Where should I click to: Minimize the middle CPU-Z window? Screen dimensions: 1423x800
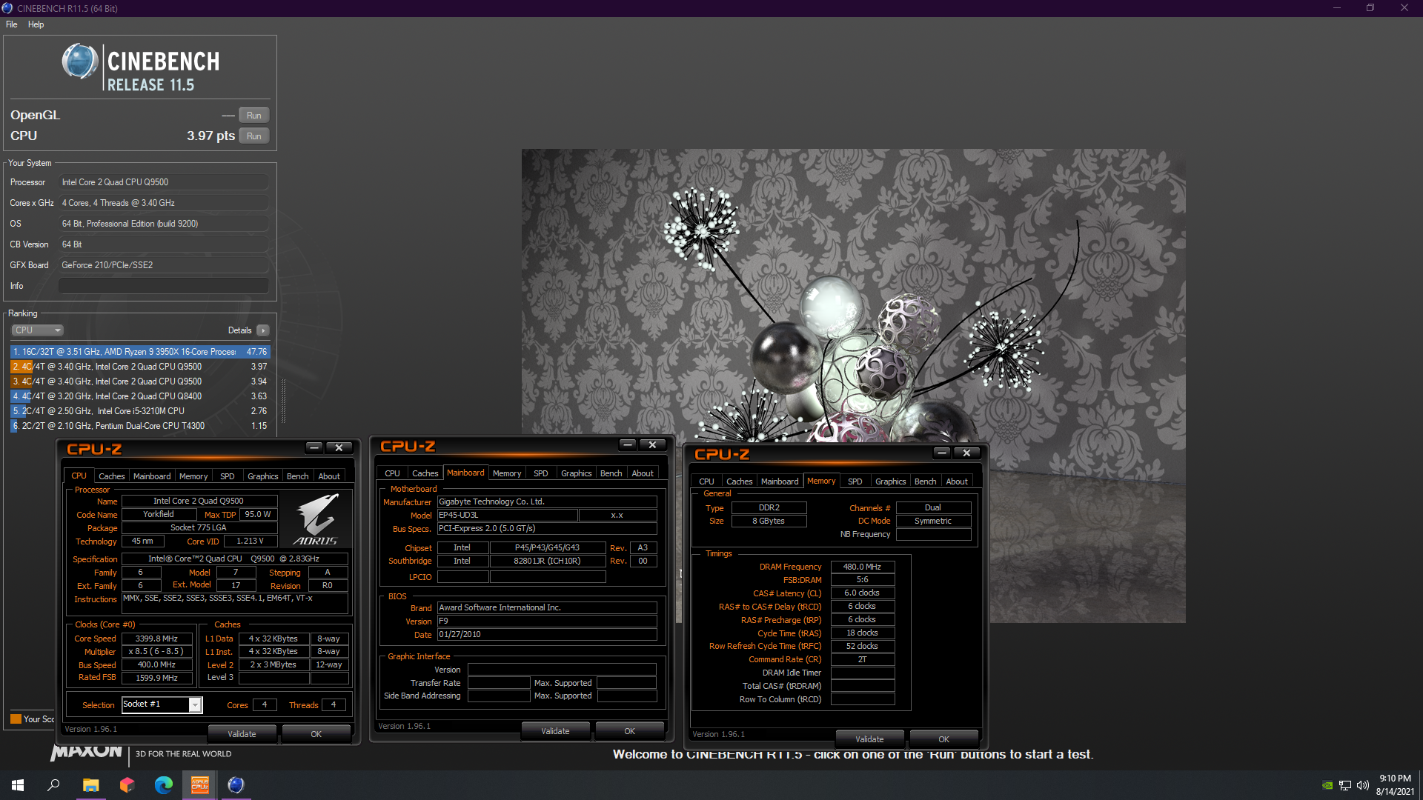click(x=628, y=444)
